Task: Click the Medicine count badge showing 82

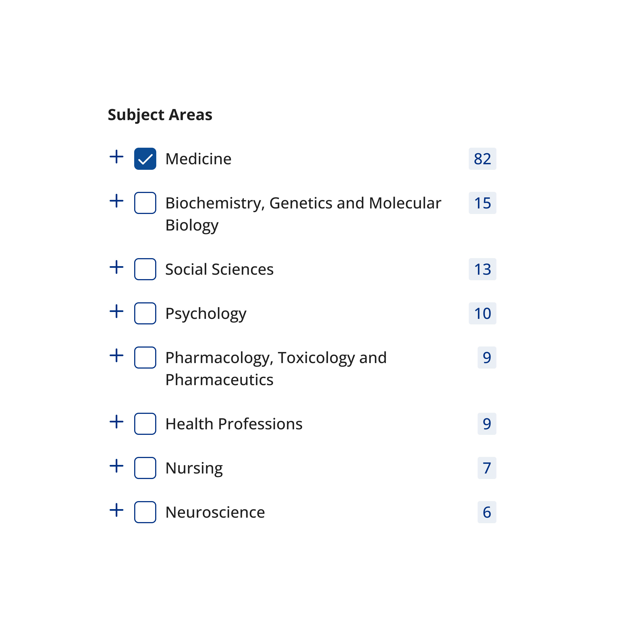Action: pyautogui.click(x=482, y=159)
